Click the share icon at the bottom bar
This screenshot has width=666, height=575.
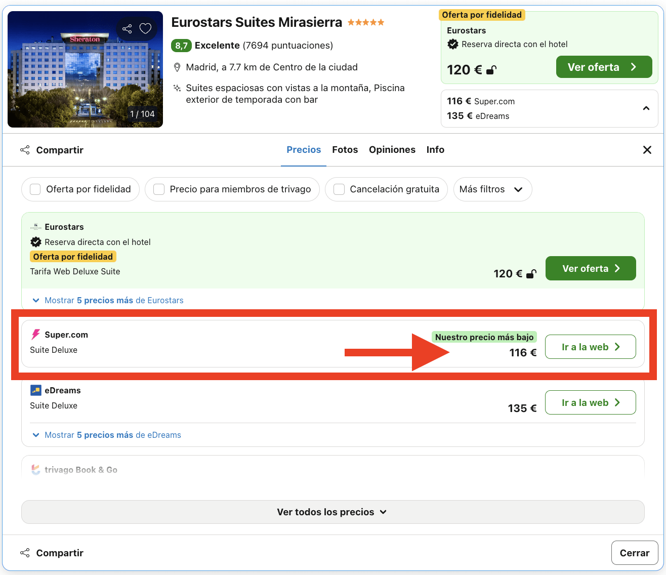pyautogui.click(x=25, y=553)
